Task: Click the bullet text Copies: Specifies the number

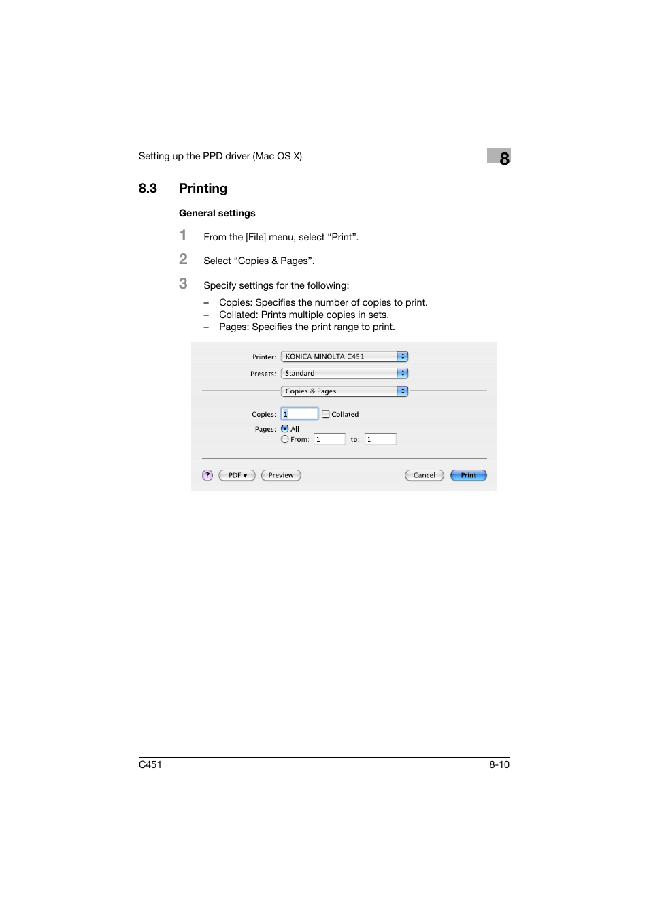Action: 323,302
